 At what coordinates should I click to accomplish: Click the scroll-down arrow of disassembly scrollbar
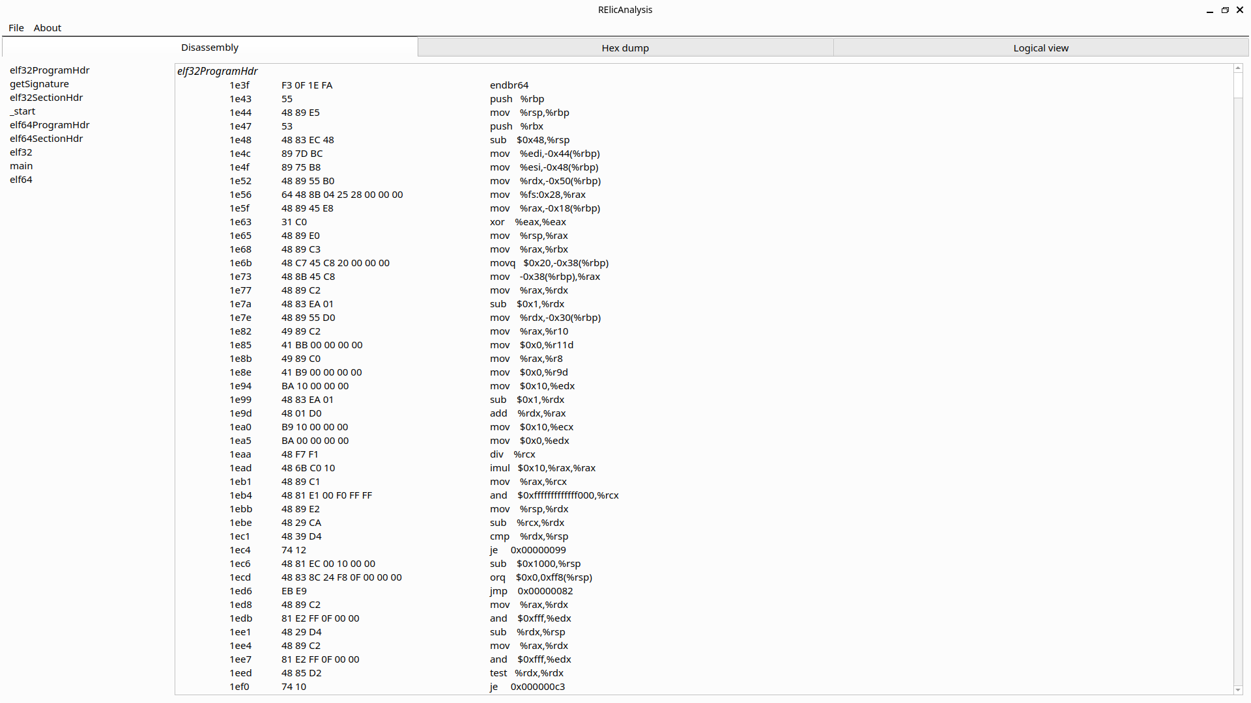(x=1238, y=690)
